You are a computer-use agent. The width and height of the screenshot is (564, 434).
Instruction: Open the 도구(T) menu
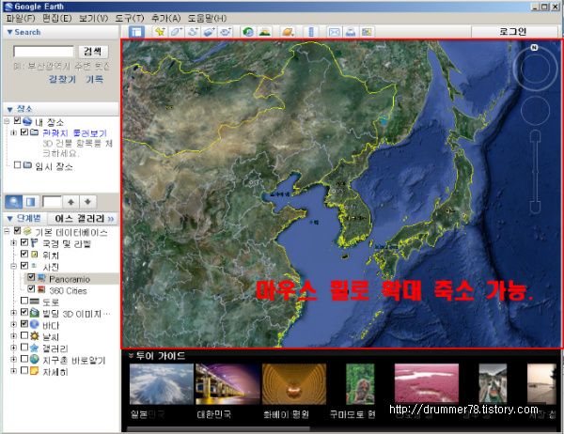coord(130,18)
